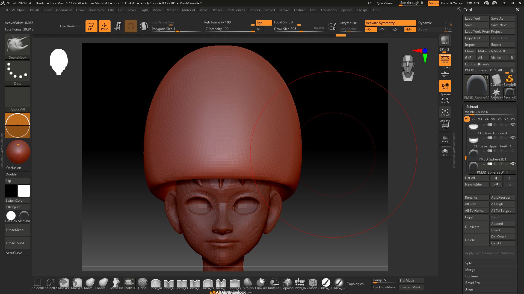
Task: Toggle the Floor grid
Action: coord(445,73)
